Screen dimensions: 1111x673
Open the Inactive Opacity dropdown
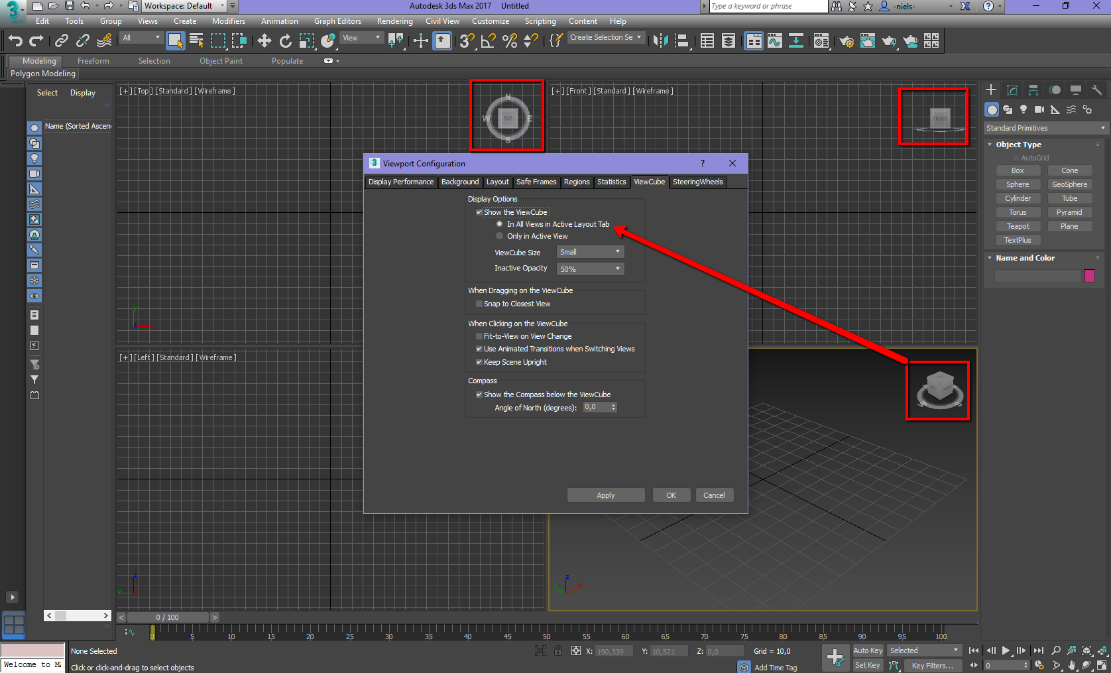coord(589,269)
